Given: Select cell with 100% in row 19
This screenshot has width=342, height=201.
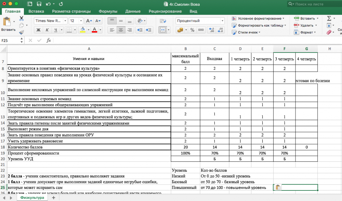Looking at the screenshot, I should point(185,153).
